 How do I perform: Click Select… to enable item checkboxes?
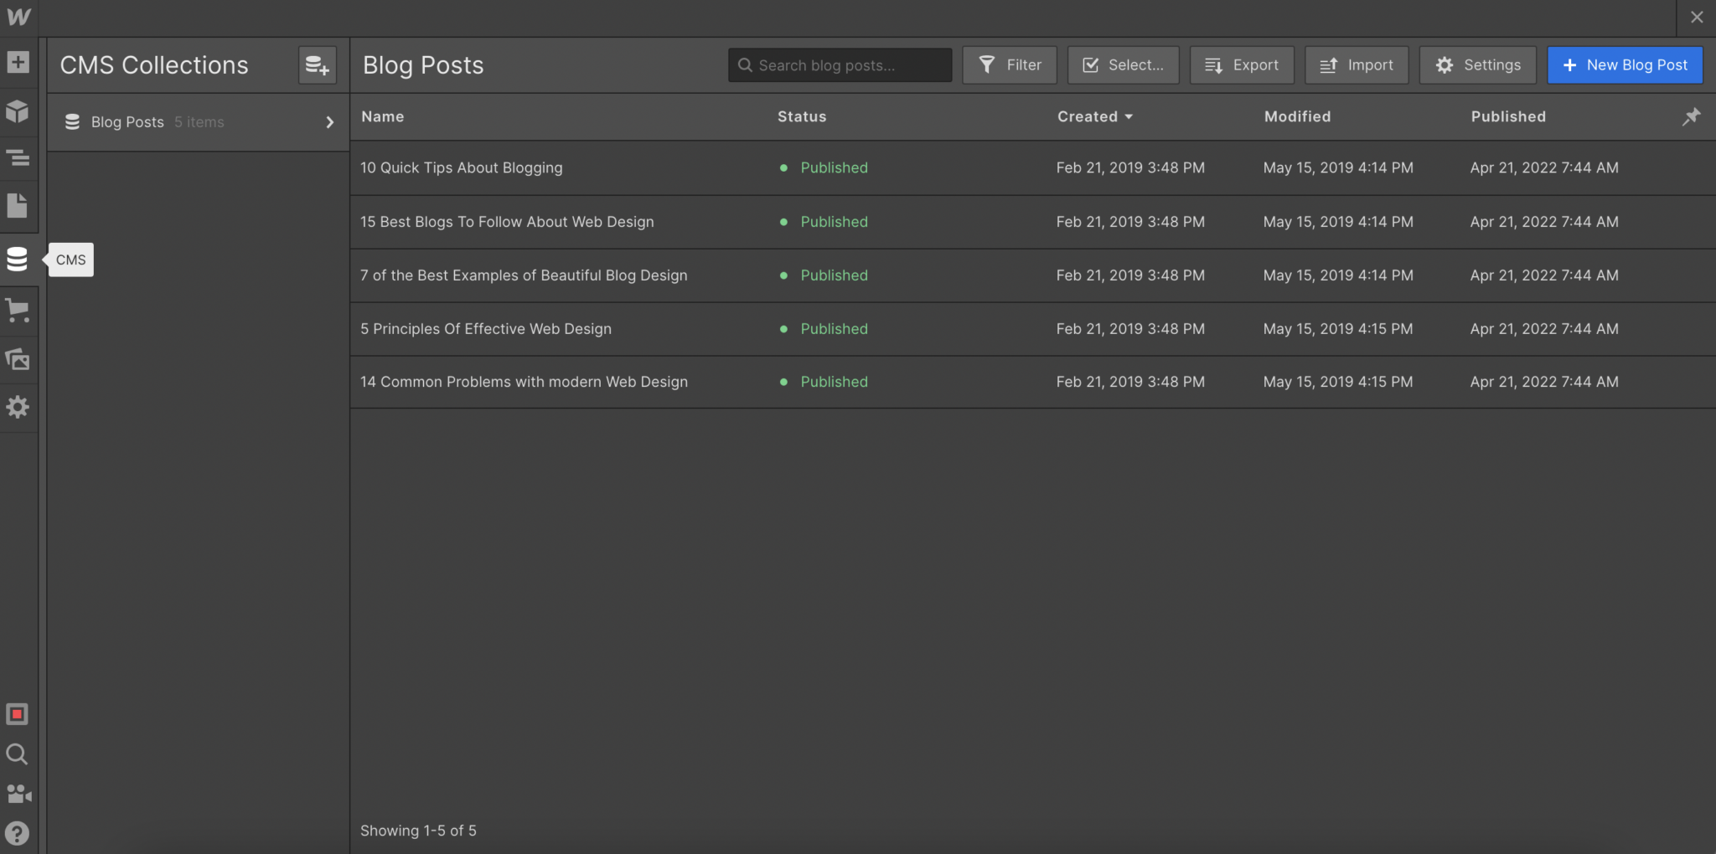click(1123, 65)
